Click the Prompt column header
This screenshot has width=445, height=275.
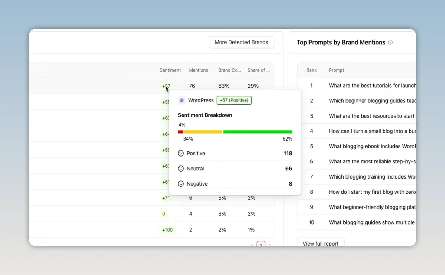[336, 70]
